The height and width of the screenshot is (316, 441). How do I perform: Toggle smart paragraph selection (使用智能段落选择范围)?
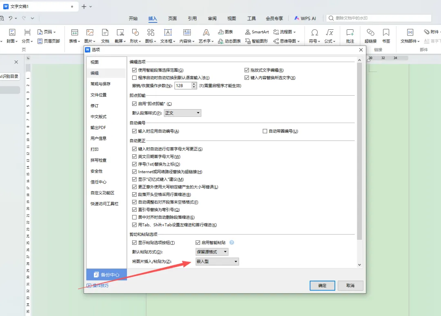click(x=134, y=70)
